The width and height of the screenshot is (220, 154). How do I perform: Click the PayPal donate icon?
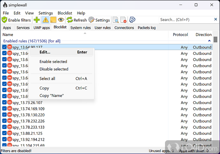[x=132, y=20]
